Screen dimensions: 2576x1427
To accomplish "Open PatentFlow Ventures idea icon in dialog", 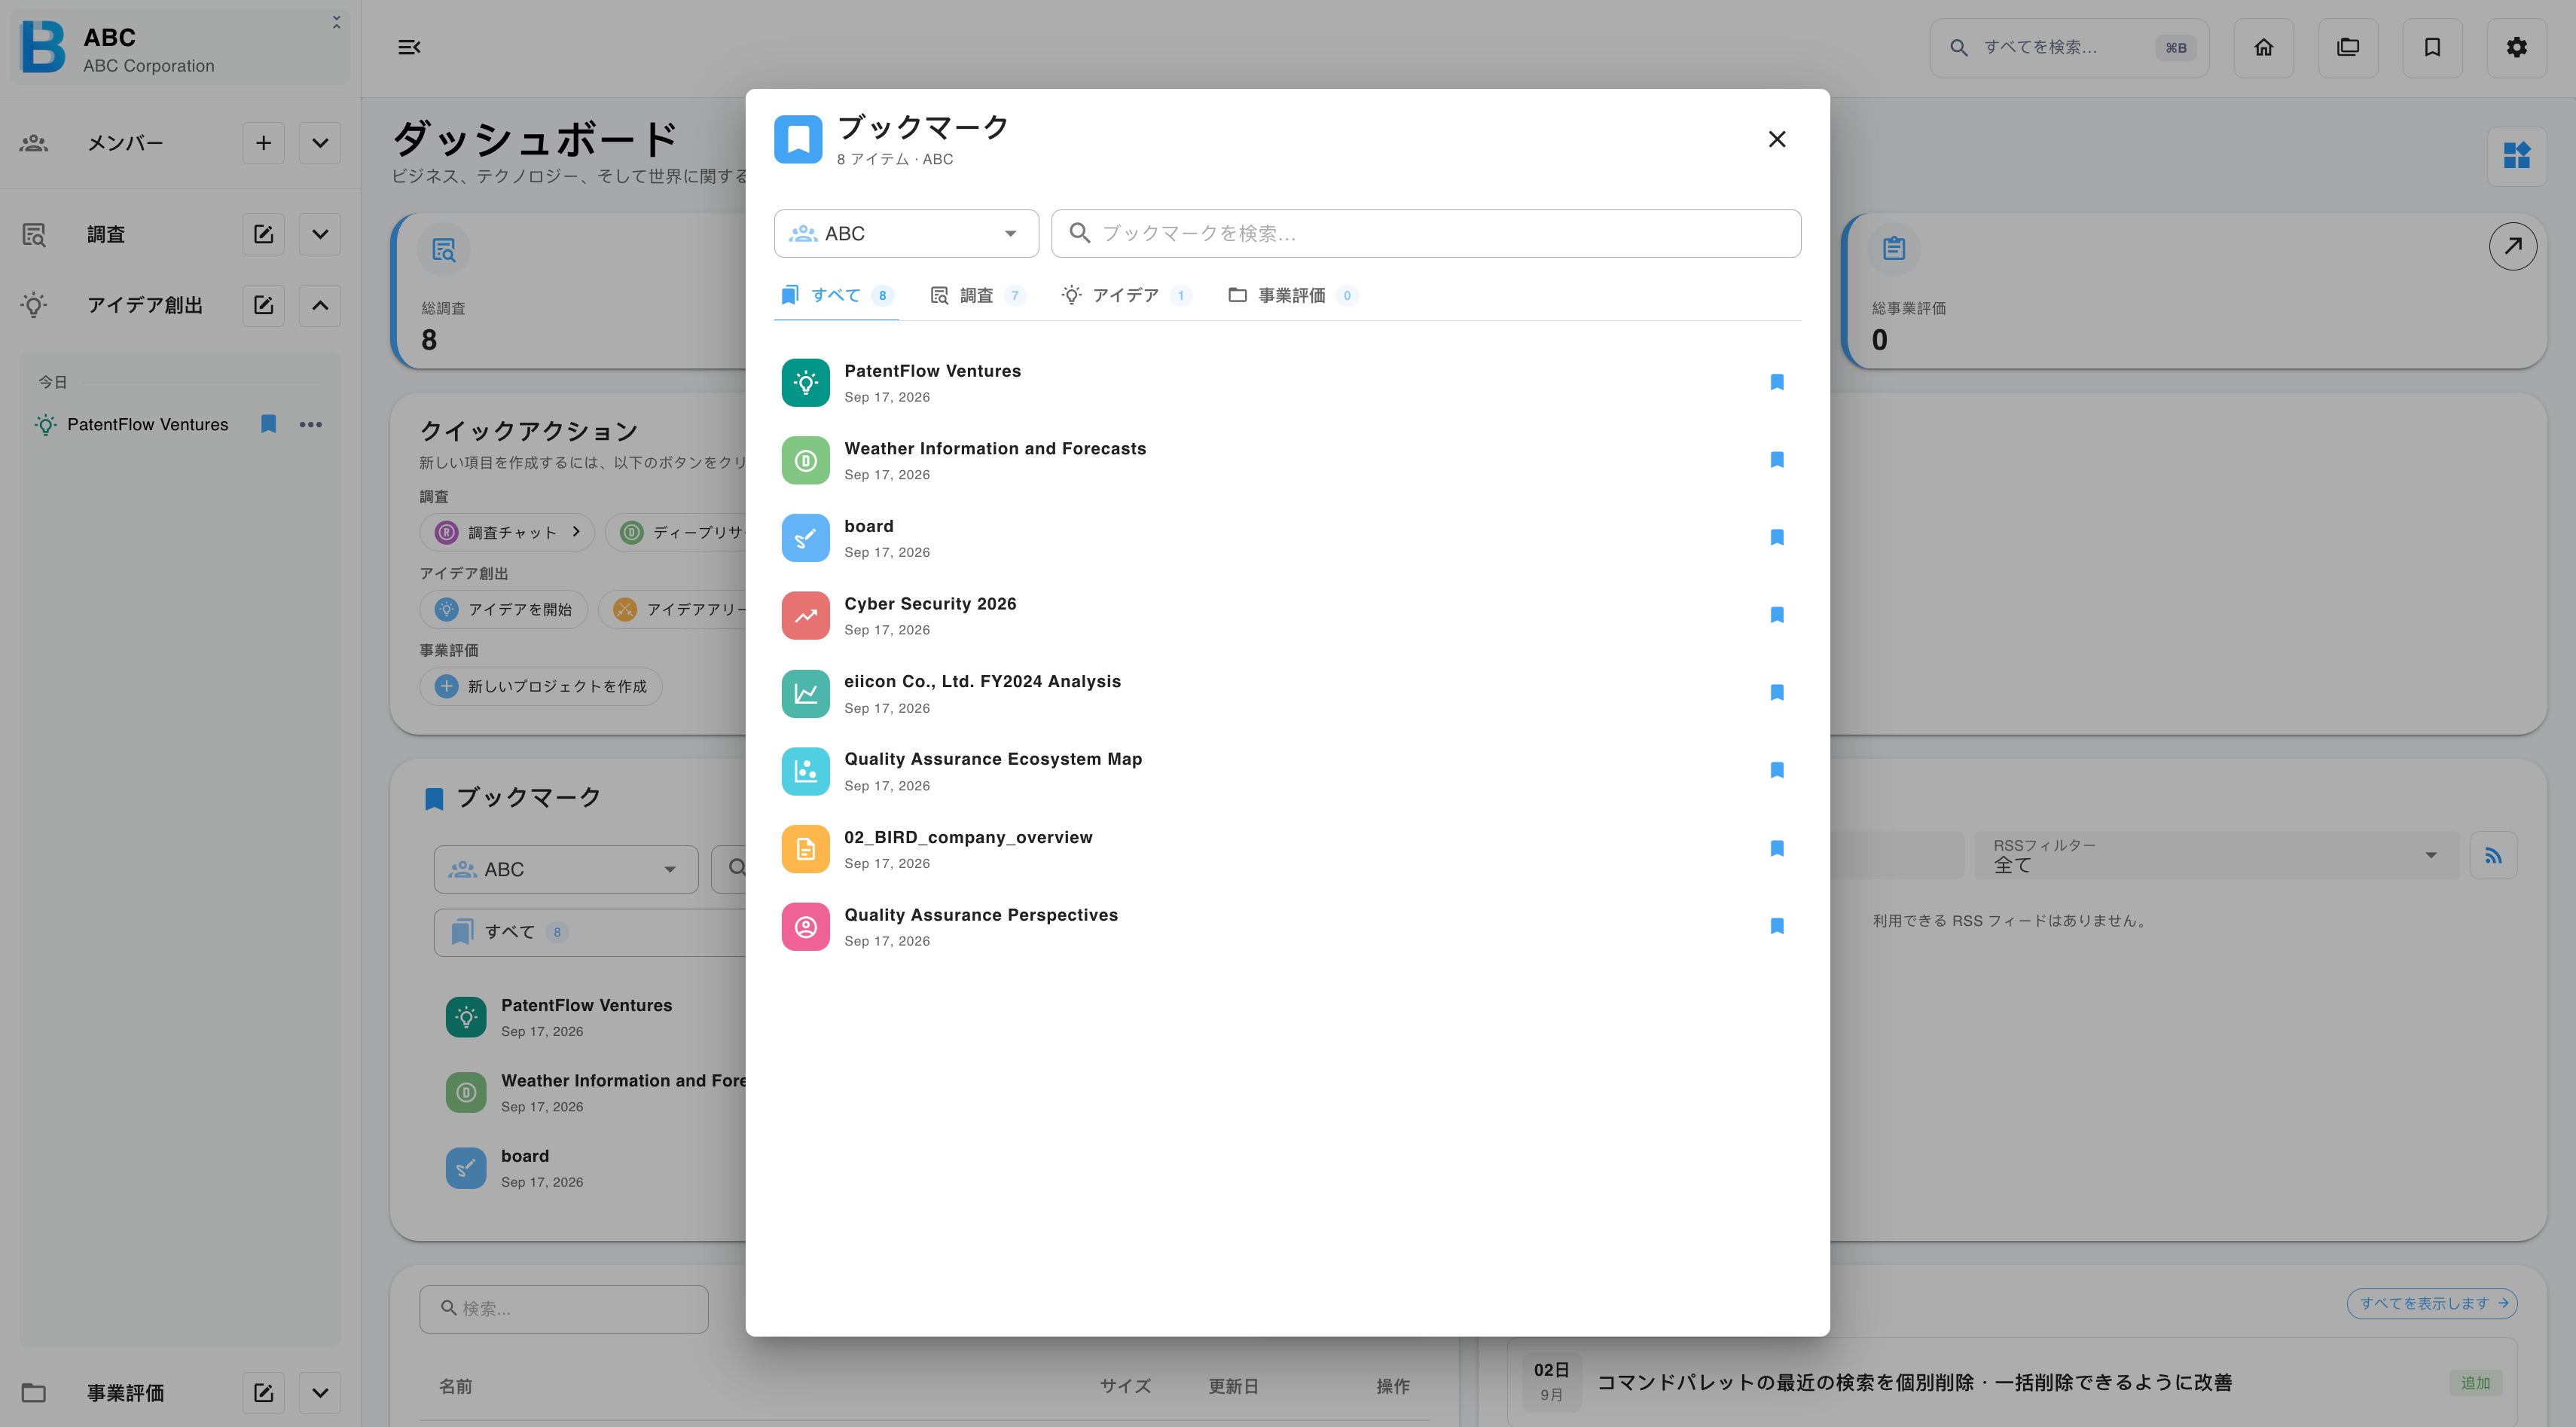I will [x=805, y=382].
